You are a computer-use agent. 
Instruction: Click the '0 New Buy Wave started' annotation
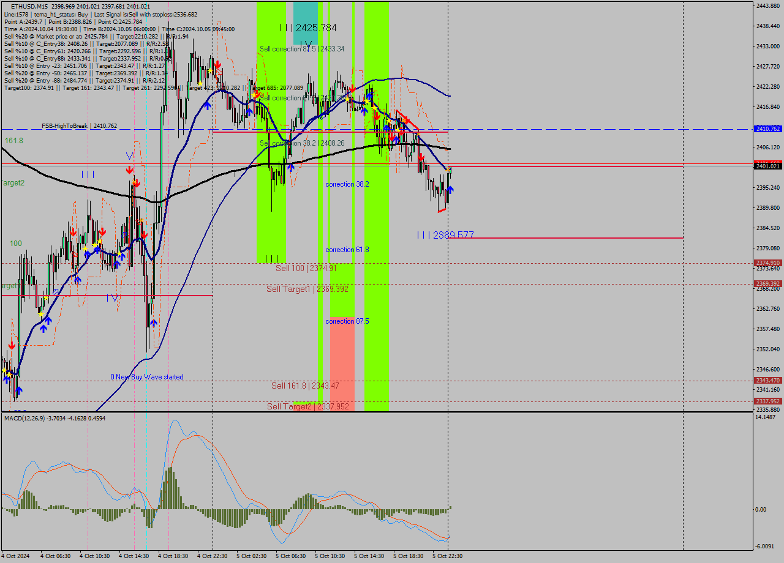pos(147,377)
